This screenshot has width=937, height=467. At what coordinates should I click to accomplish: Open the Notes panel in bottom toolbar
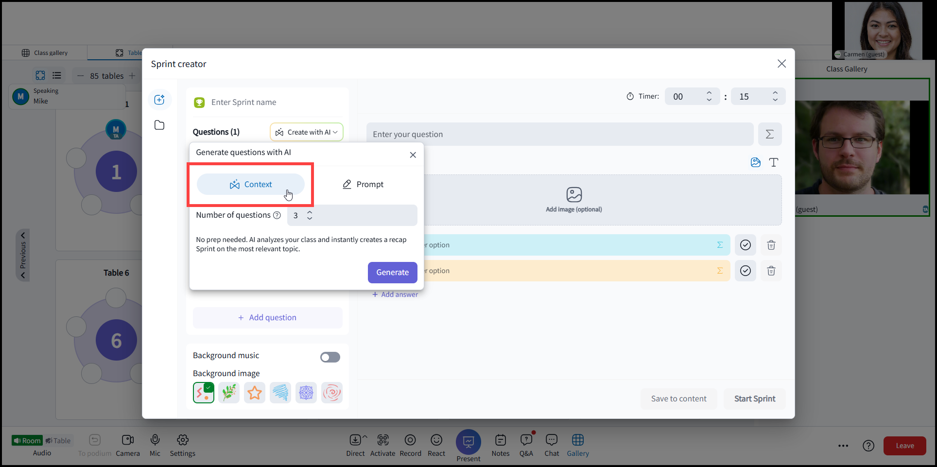501,445
